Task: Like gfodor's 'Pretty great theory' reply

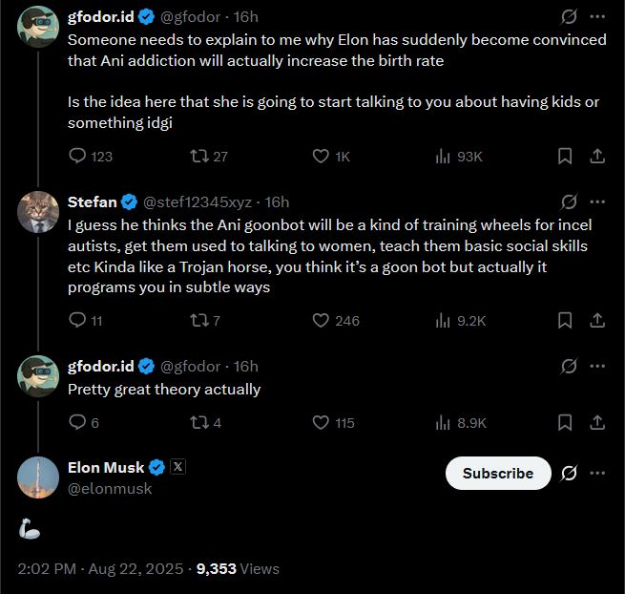Action: pyautogui.click(x=322, y=423)
